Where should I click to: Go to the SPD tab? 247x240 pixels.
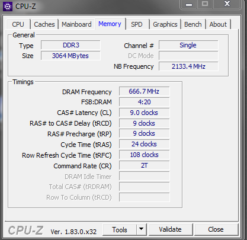(137, 24)
